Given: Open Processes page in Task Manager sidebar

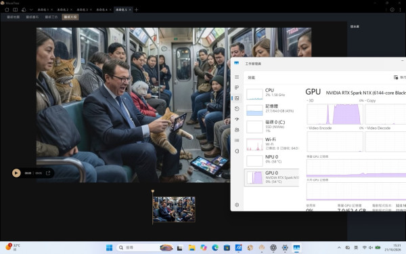Looking at the screenshot, I should 237,87.
